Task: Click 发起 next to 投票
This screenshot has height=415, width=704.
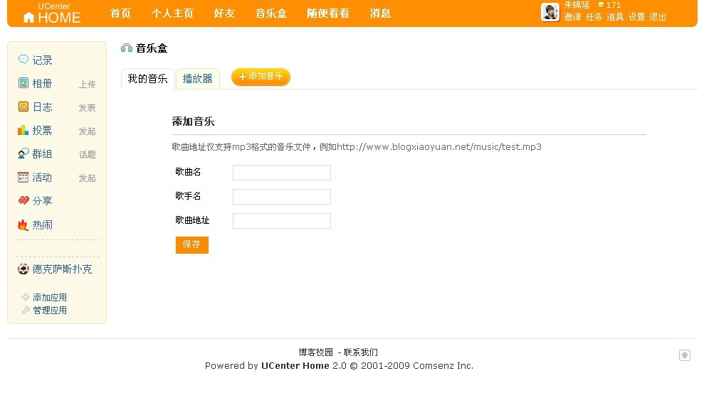Action: coord(87,131)
